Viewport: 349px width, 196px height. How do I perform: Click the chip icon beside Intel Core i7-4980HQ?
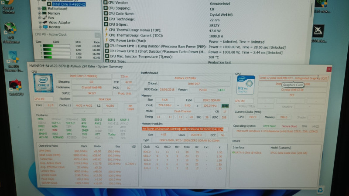tap(49, 4)
